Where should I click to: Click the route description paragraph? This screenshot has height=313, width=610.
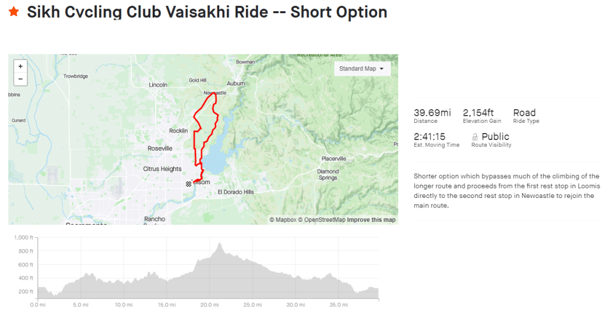click(507, 191)
